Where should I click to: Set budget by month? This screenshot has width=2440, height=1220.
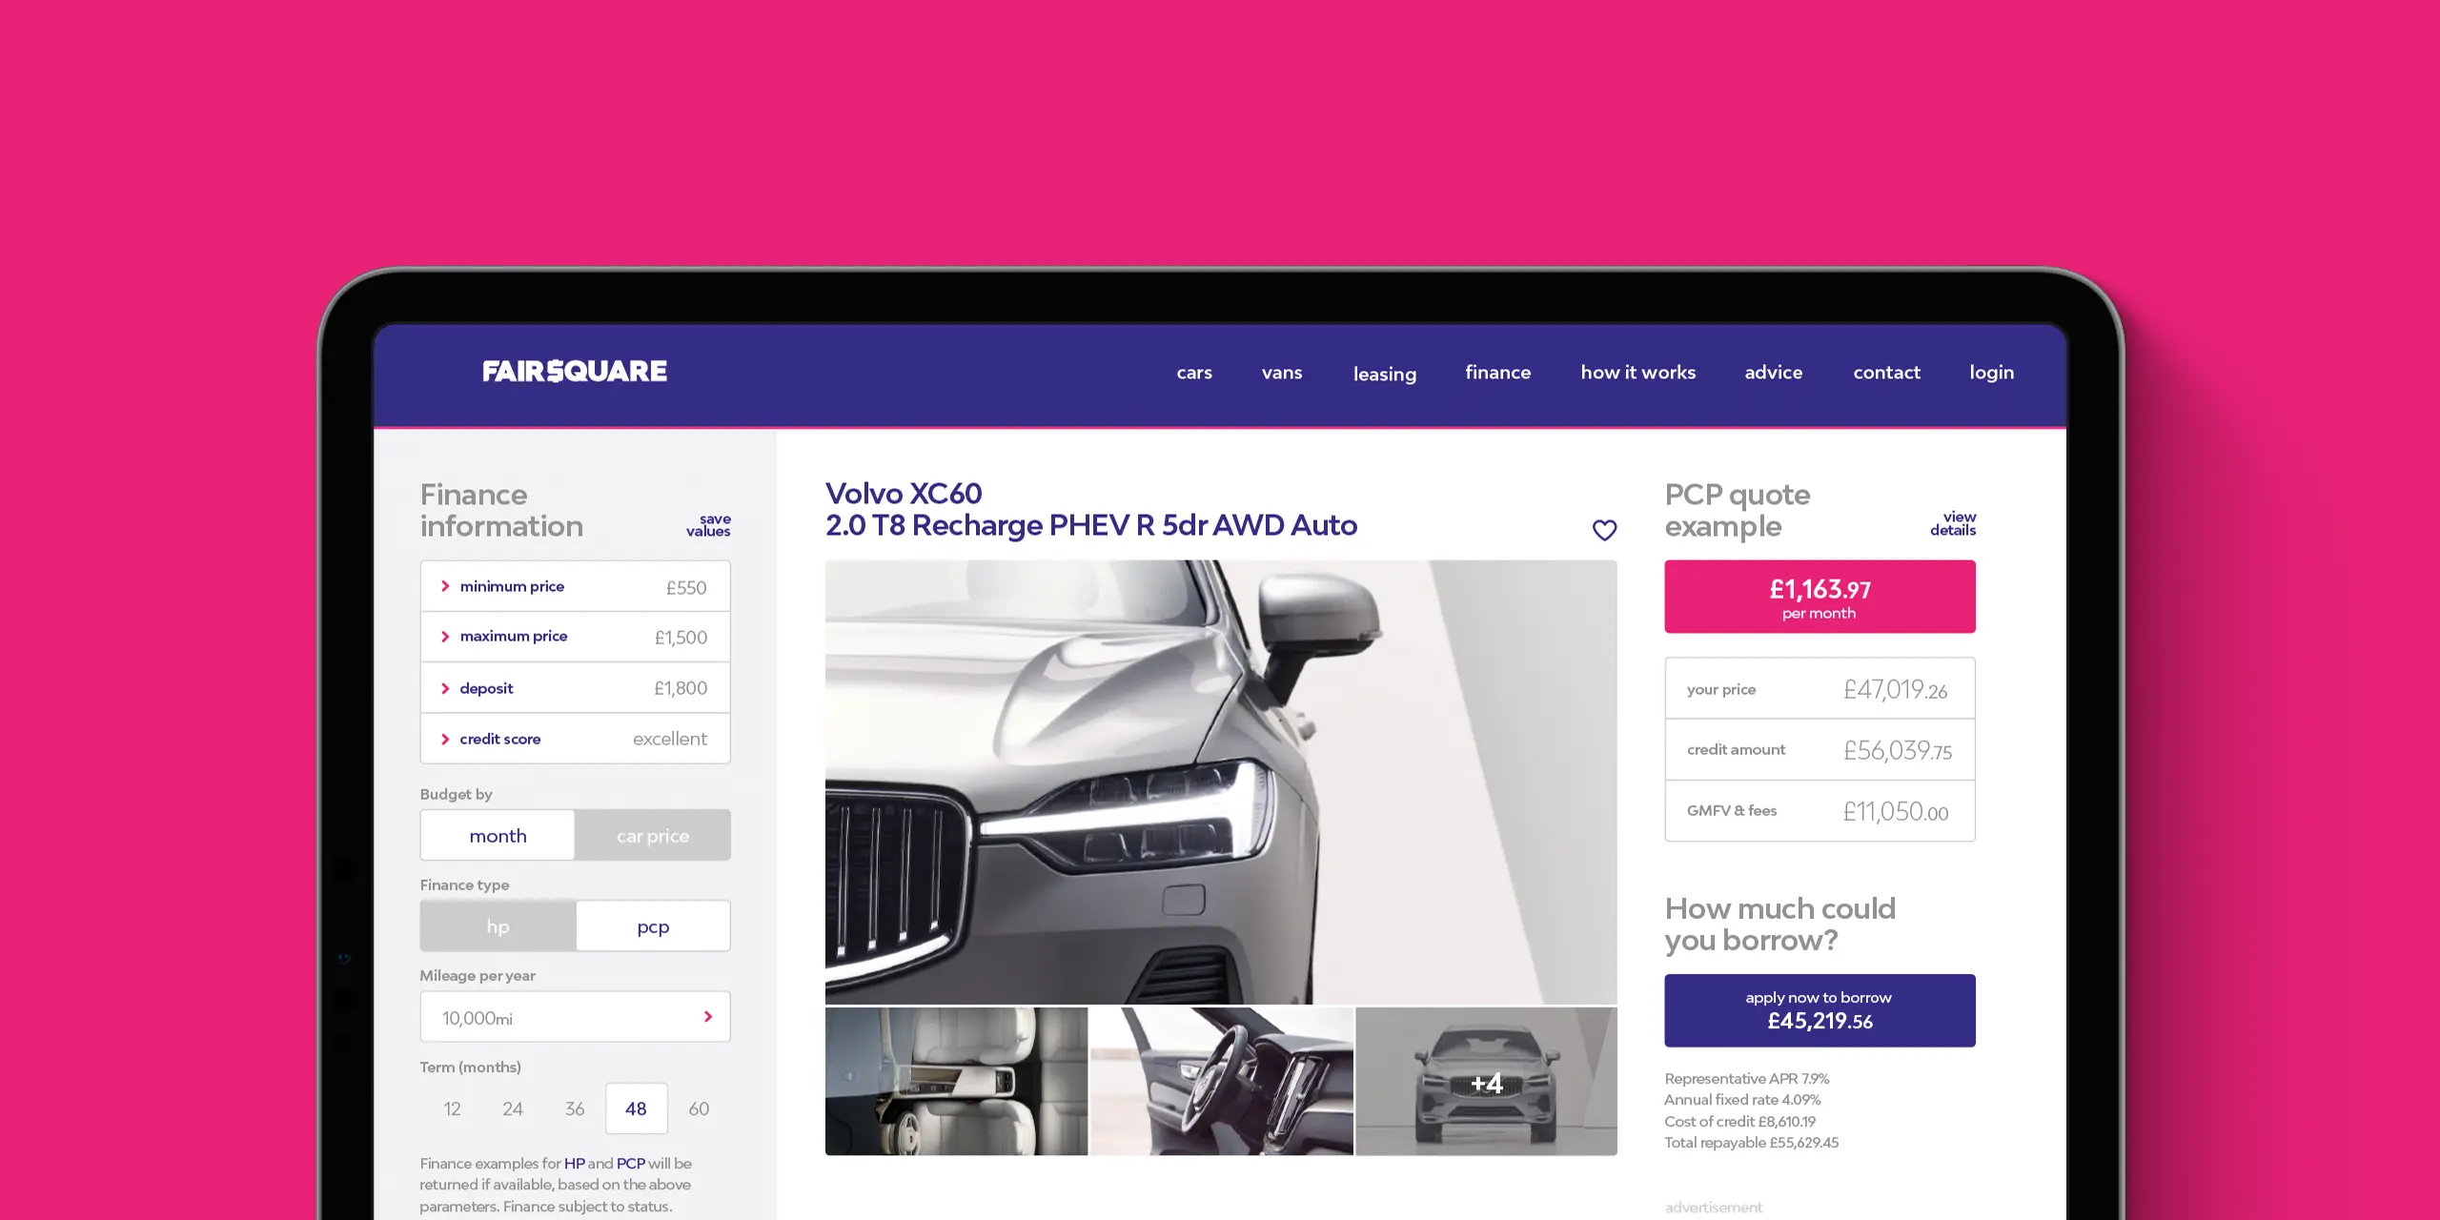tap(498, 836)
